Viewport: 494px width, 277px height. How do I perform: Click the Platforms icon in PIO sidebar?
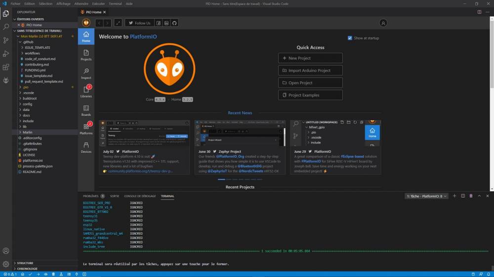[86, 128]
